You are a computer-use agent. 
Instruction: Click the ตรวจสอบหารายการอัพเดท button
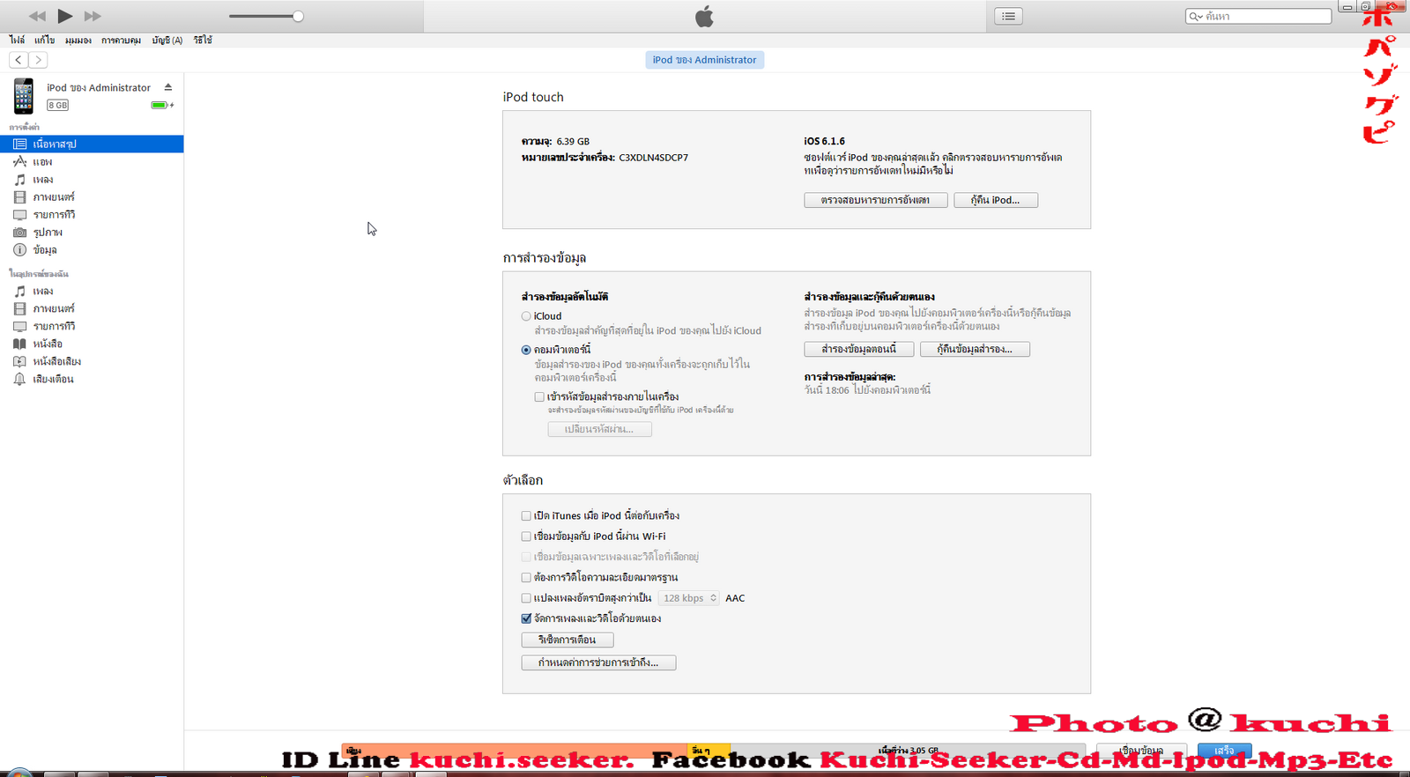(875, 200)
